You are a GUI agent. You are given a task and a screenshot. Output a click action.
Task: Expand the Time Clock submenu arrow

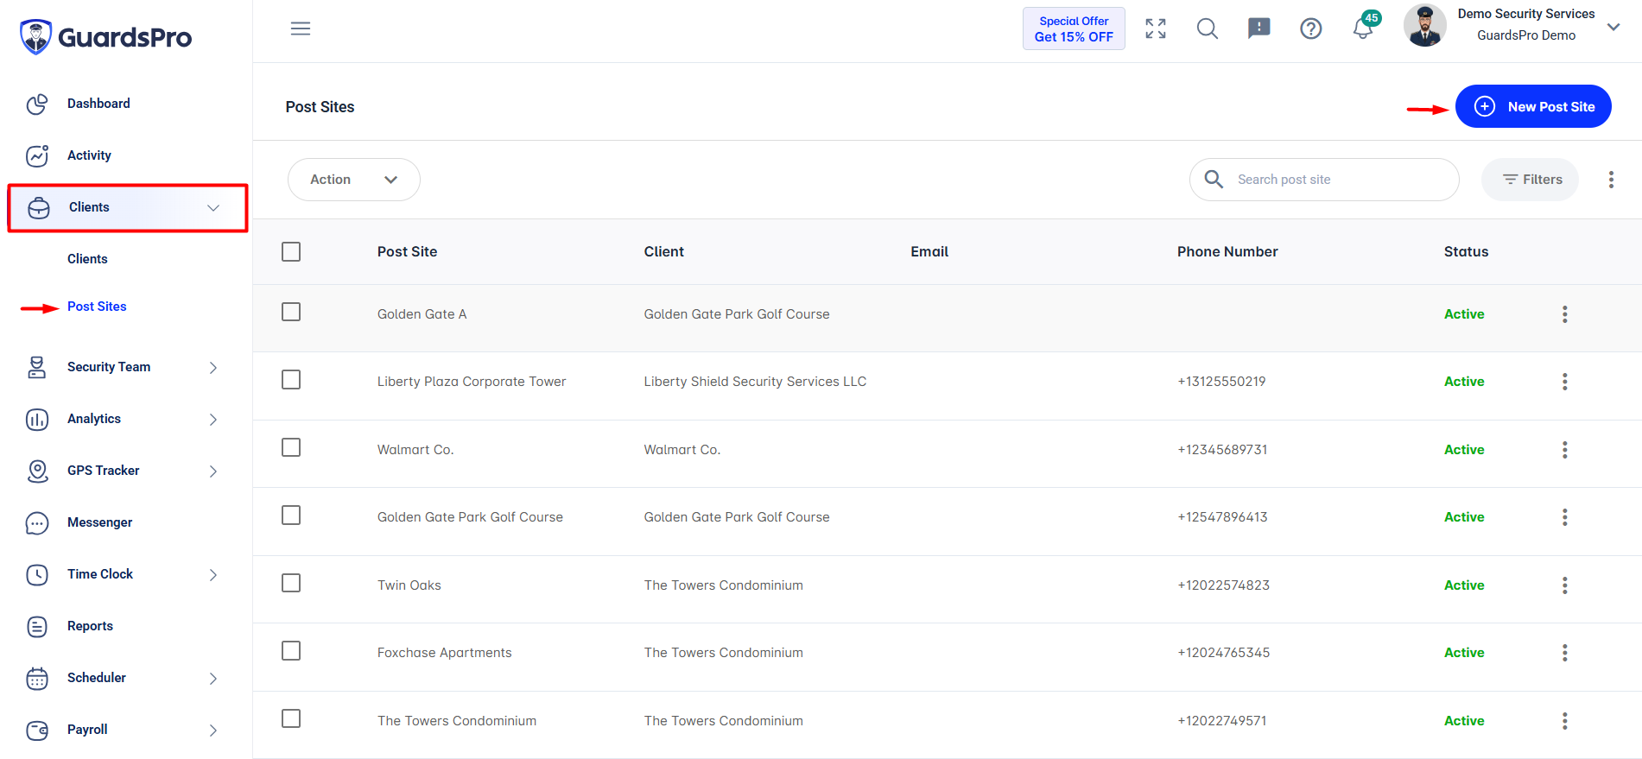point(213,575)
